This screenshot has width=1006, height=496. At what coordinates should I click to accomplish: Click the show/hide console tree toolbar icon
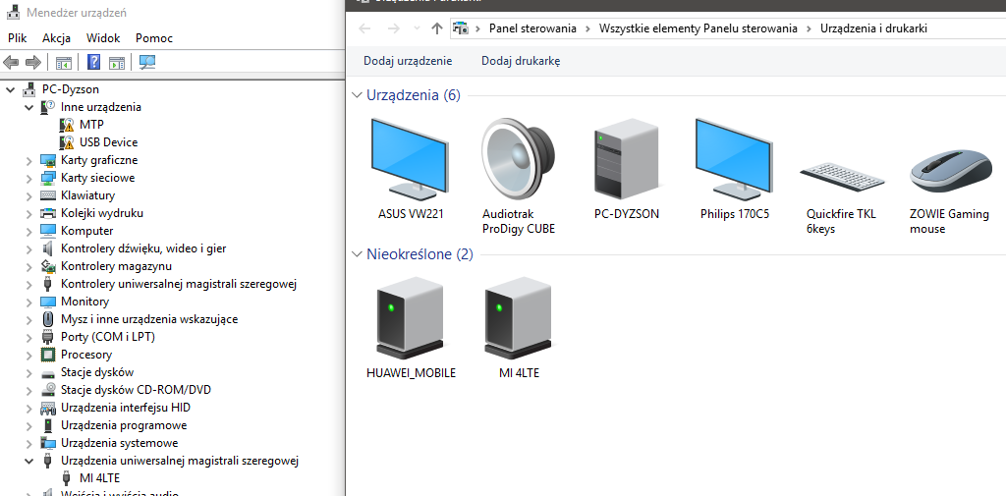pyautogui.click(x=64, y=63)
